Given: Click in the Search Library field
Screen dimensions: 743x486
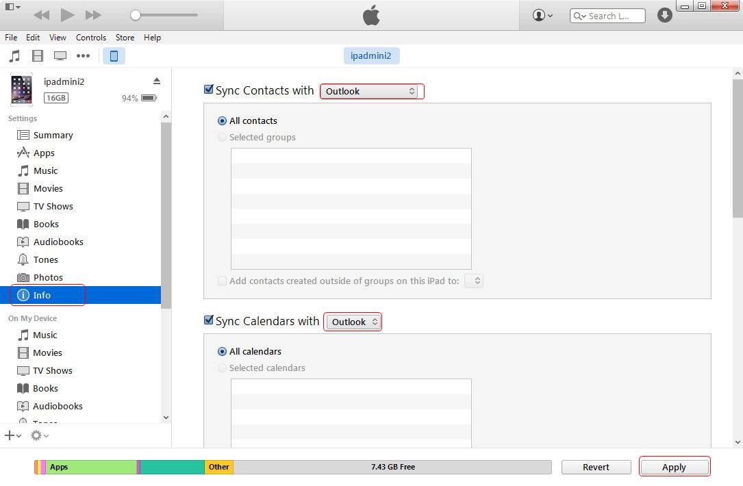Looking at the screenshot, I should click(608, 16).
